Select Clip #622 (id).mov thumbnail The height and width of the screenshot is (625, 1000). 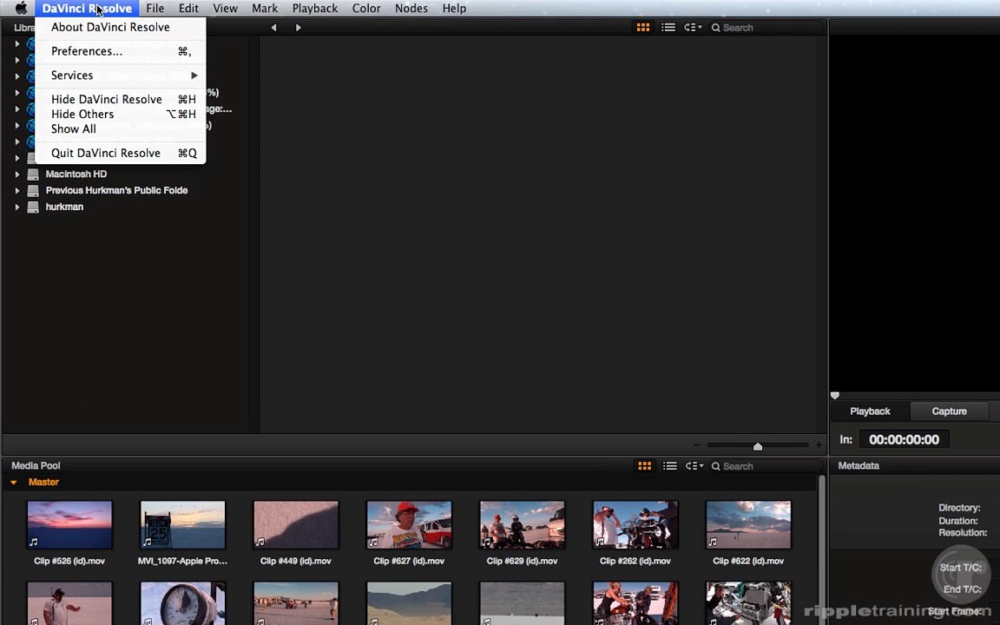point(748,525)
